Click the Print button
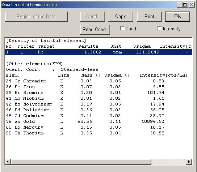This screenshot has width=197, height=172. coord(149,17)
